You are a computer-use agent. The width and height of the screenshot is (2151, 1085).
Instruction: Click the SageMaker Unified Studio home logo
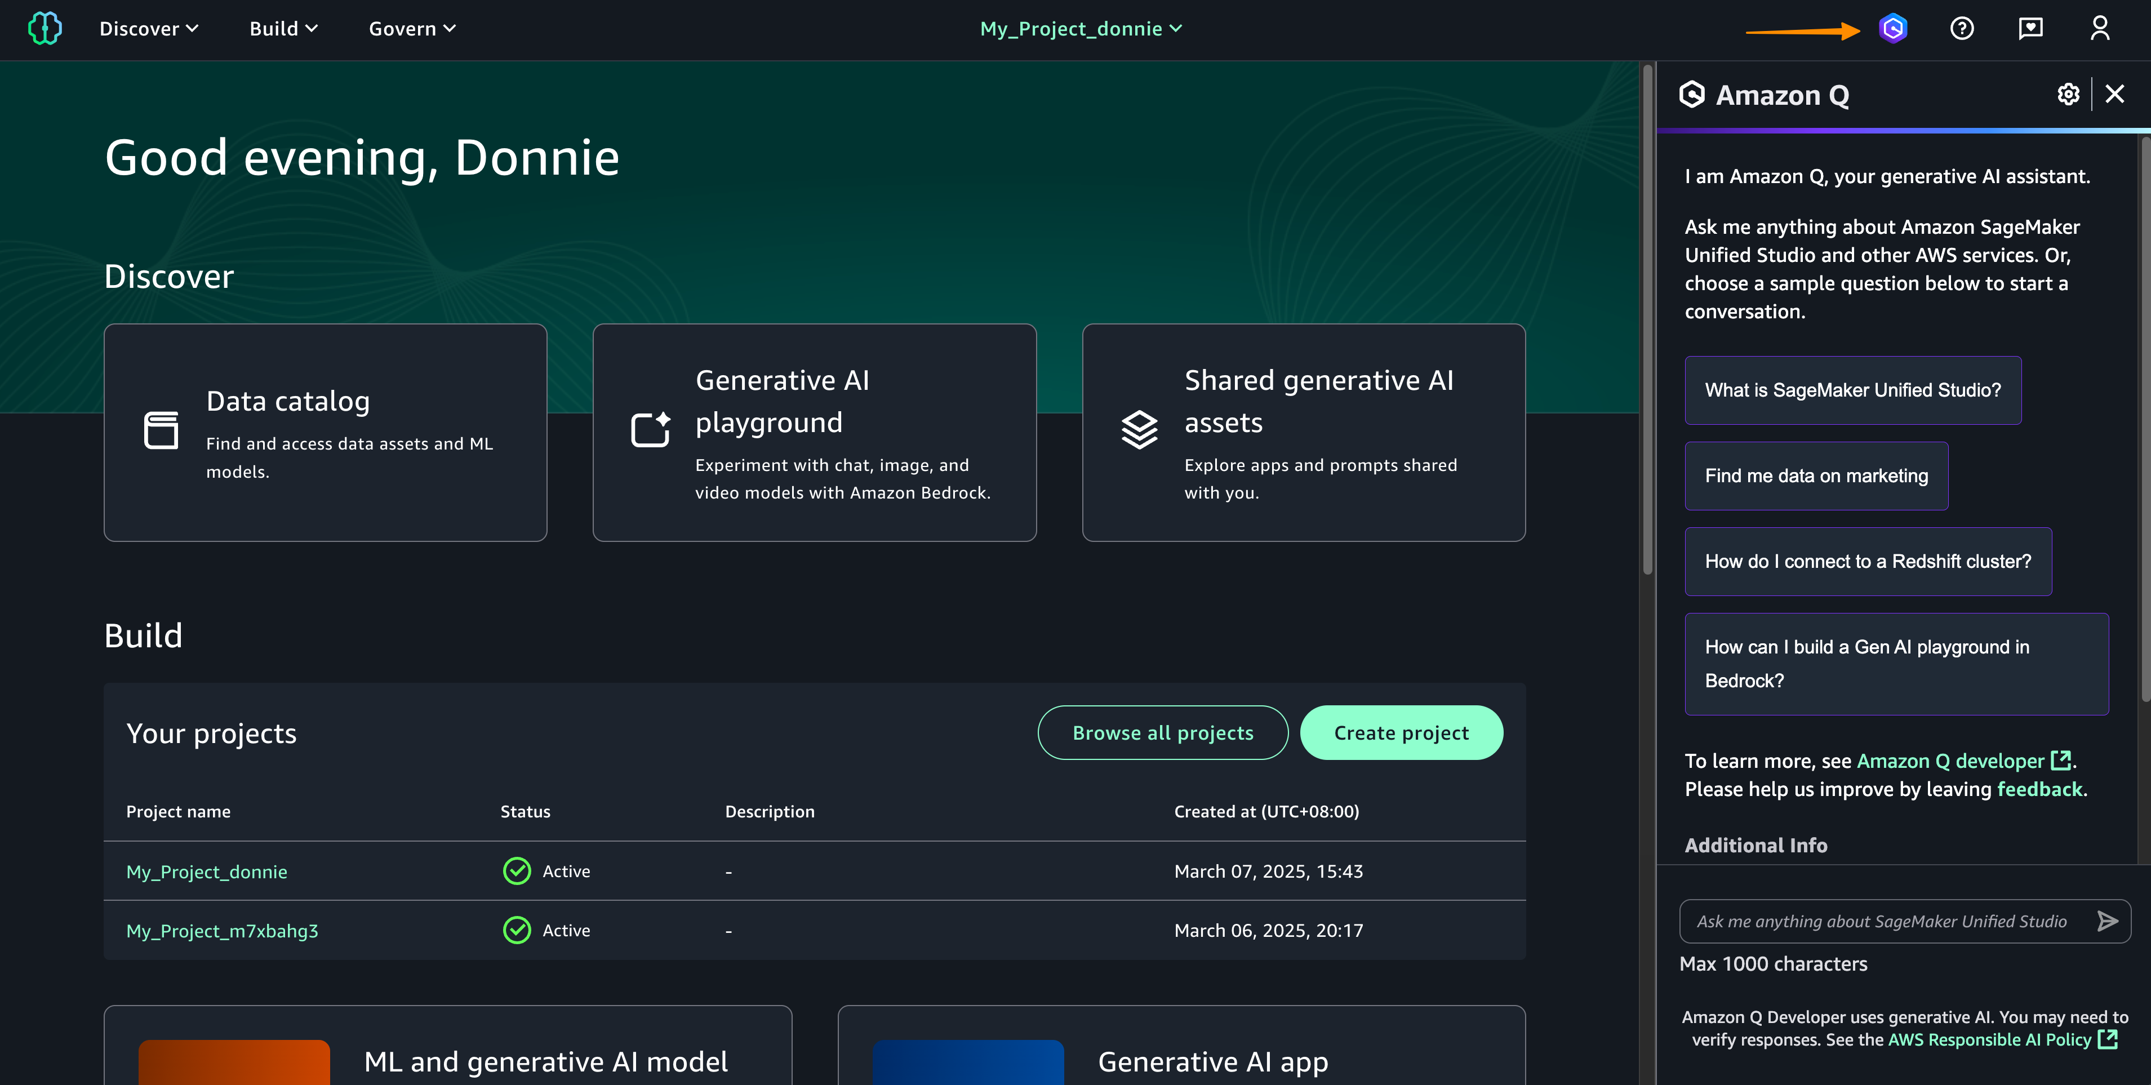45,28
